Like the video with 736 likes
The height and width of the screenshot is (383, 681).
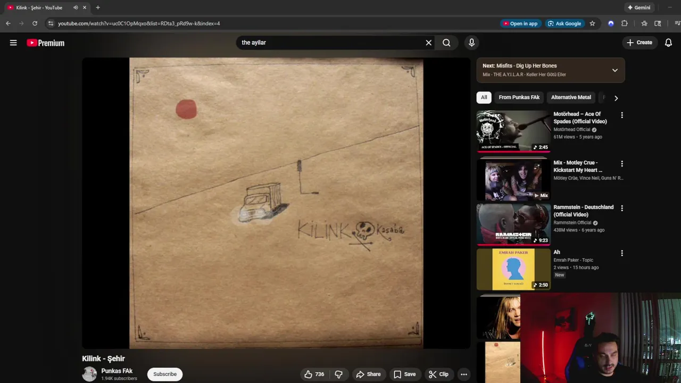pos(314,374)
